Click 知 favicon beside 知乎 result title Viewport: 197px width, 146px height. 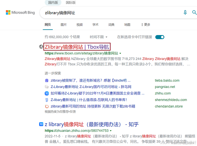41,124
